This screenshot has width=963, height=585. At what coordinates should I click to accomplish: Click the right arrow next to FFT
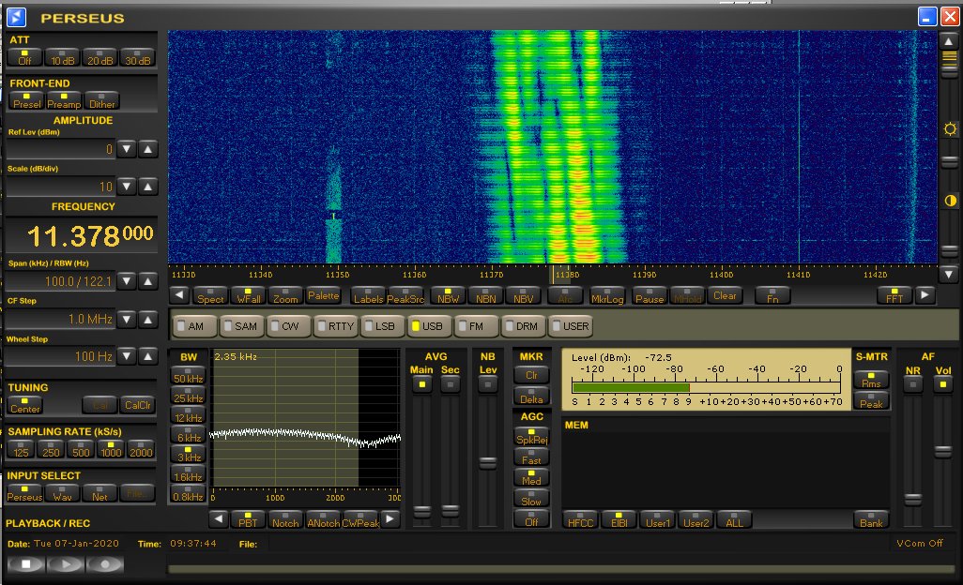[x=925, y=295]
